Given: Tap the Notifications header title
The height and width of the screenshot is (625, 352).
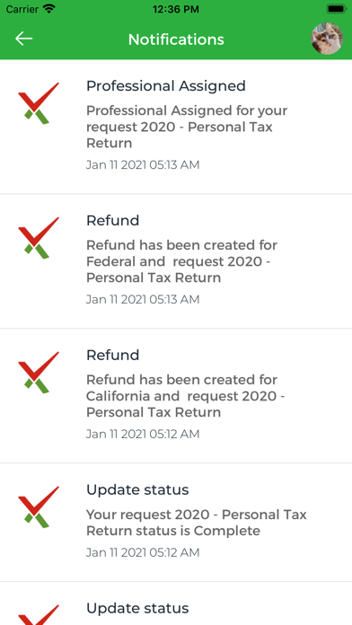Looking at the screenshot, I should (x=176, y=40).
